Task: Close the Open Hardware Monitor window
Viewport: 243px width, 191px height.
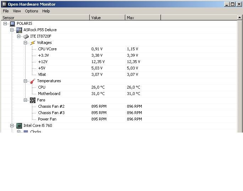Action: 239,4
